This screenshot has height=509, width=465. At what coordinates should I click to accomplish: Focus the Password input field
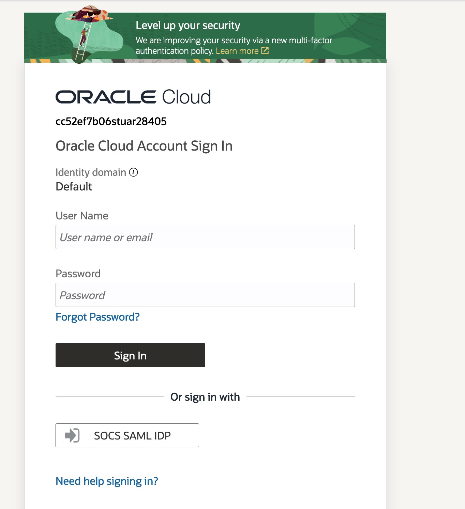click(205, 295)
